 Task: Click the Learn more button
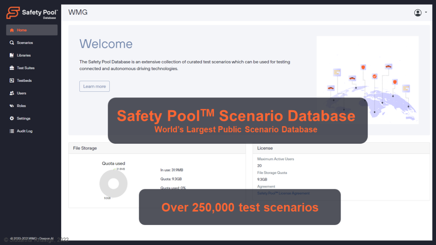(x=95, y=86)
